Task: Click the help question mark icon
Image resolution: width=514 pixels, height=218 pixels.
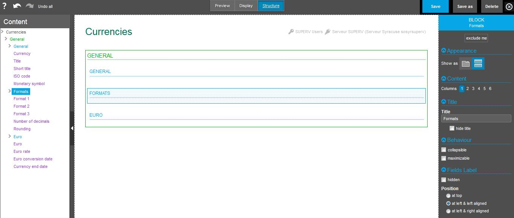Action: click(5, 6)
